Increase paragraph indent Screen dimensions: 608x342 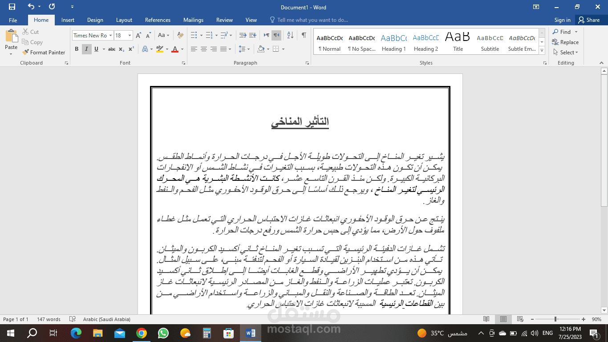pyautogui.click(x=252, y=35)
